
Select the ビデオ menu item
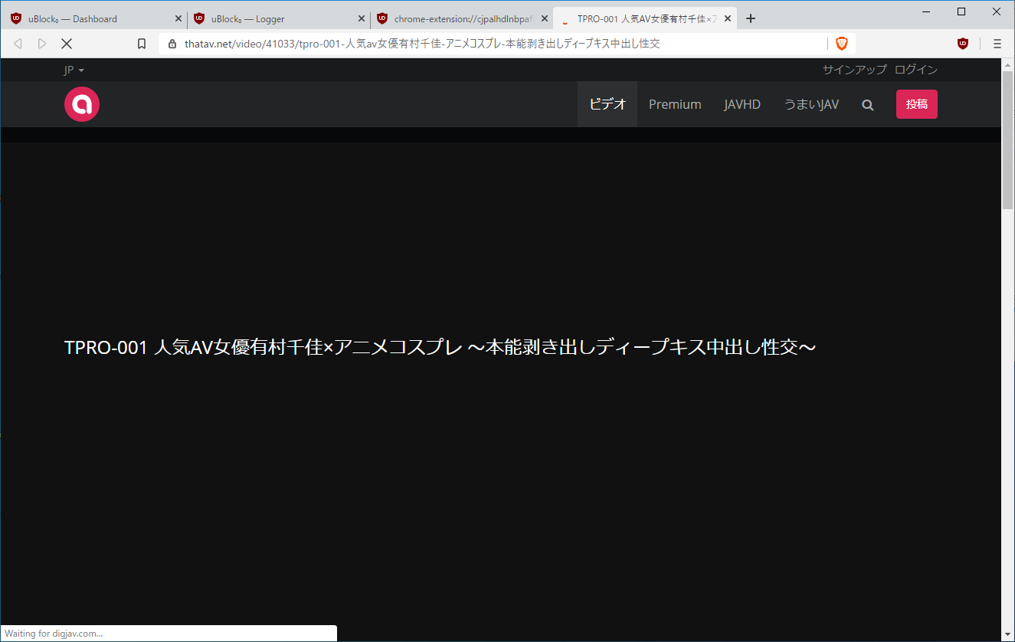(x=607, y=104)
